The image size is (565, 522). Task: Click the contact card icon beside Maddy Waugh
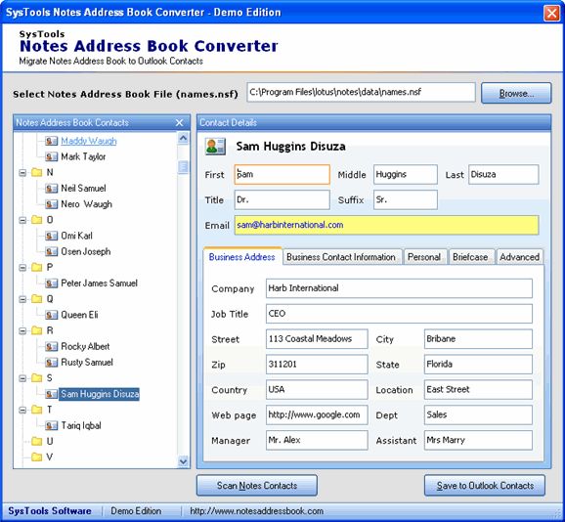click(51, 141)
